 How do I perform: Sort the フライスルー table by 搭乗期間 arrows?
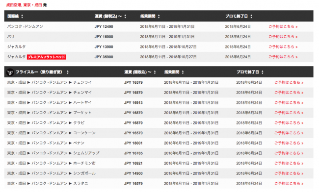(183, 72)
